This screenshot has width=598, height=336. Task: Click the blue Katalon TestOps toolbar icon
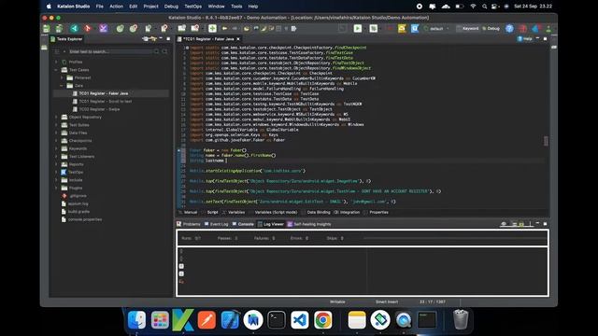pos(415,29)
